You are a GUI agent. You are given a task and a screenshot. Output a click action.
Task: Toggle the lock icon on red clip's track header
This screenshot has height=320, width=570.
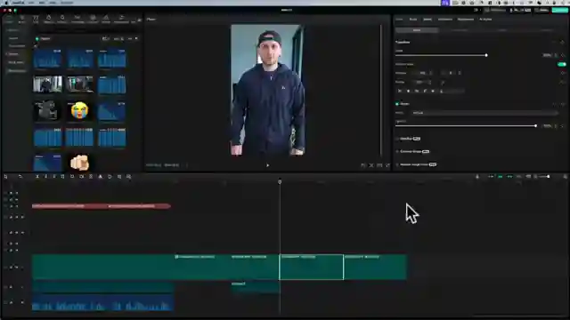click(x=11, y=206)
